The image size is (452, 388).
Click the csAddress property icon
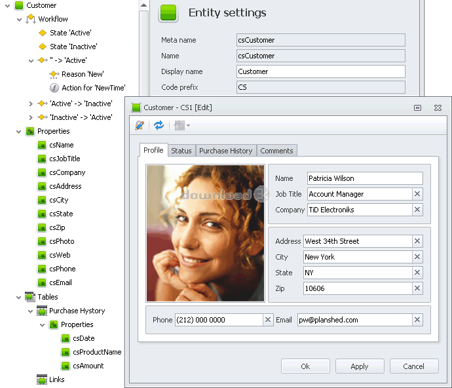[x=42, y=186]
